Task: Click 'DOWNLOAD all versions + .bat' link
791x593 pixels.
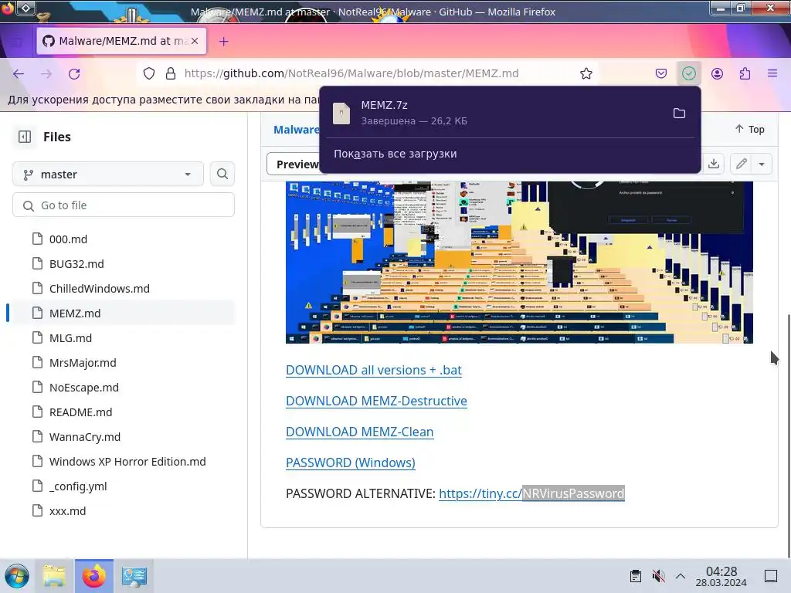Action: 373,370
